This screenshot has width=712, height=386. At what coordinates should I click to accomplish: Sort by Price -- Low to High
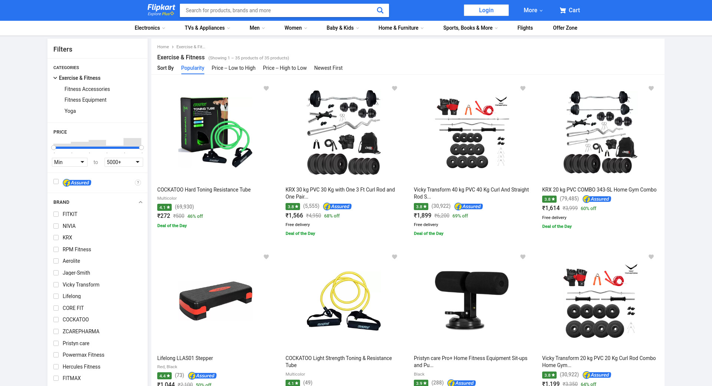(x=233, y=68)
